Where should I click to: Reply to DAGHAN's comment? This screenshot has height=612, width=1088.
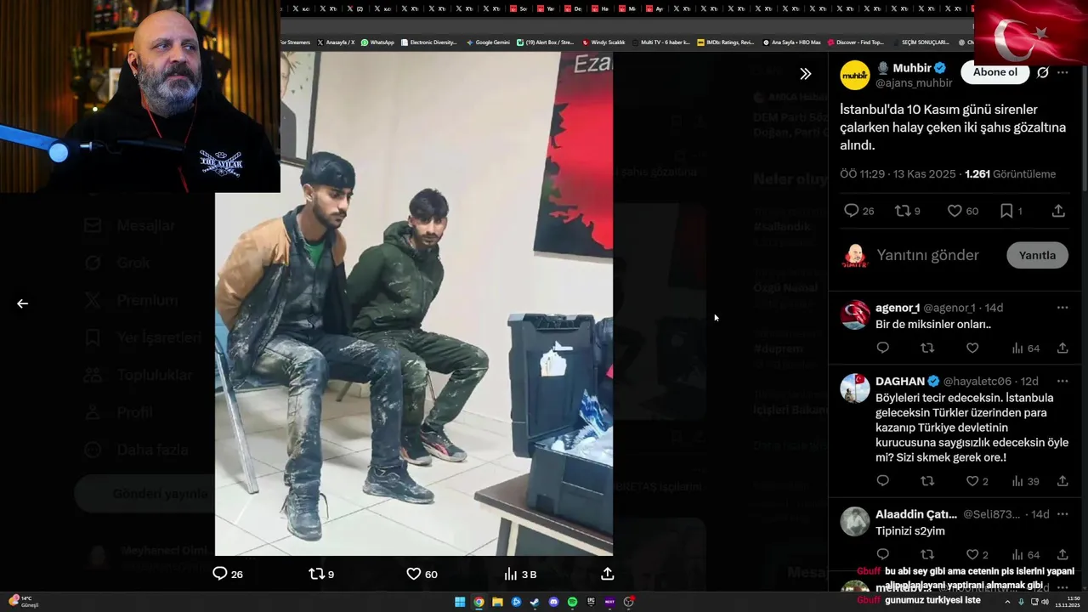[882, 481]
